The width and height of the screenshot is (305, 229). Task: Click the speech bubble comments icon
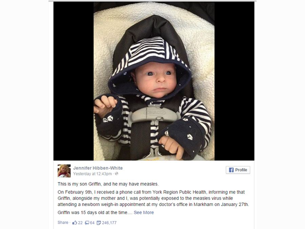(x=87, y=223)
